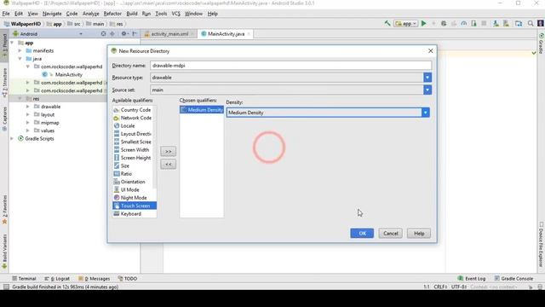
Task: Open the Resource type dropdown arrow
Action: (427, 78)
